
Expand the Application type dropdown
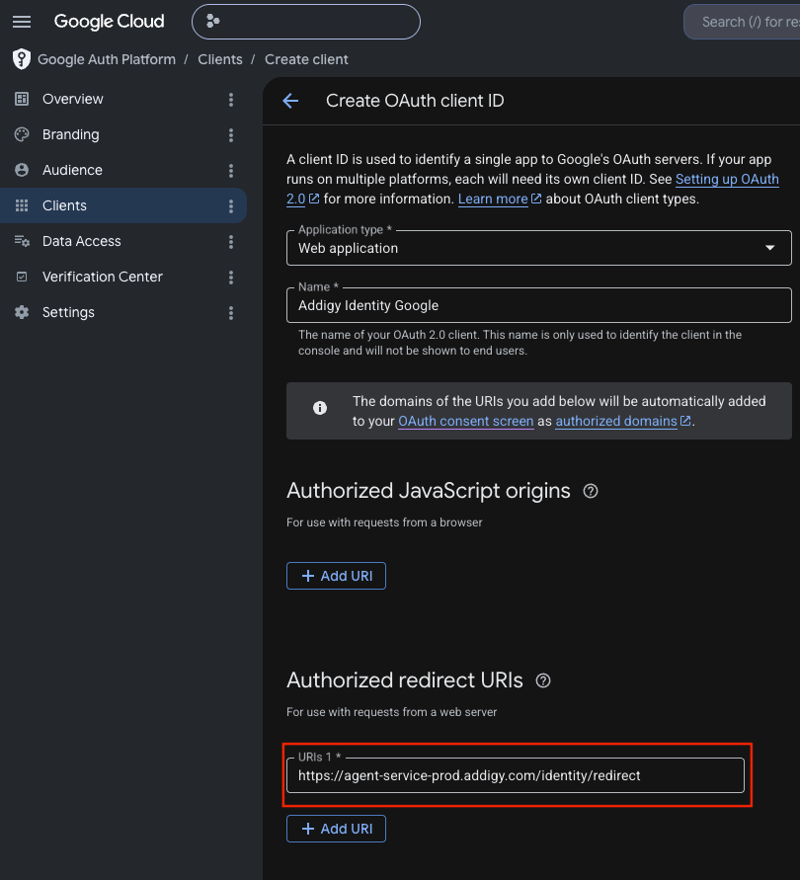click(x=539, y=248)
